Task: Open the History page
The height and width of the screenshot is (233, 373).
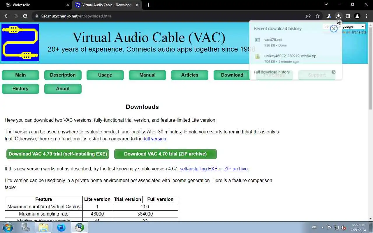Action: 20,89
